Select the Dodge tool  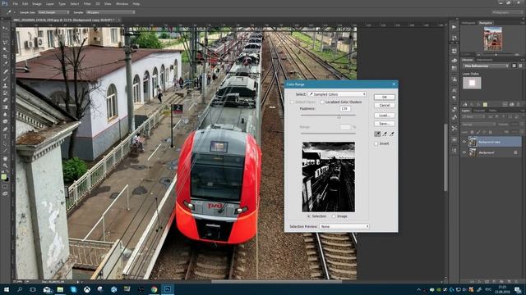pyautogui.click(x=5, y=122)
